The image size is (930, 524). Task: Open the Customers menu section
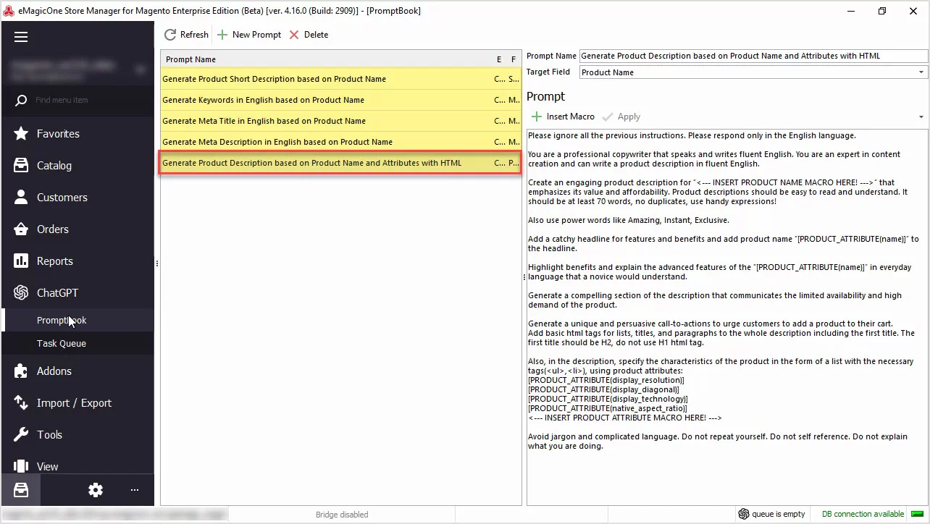click(x=77, y=197)
